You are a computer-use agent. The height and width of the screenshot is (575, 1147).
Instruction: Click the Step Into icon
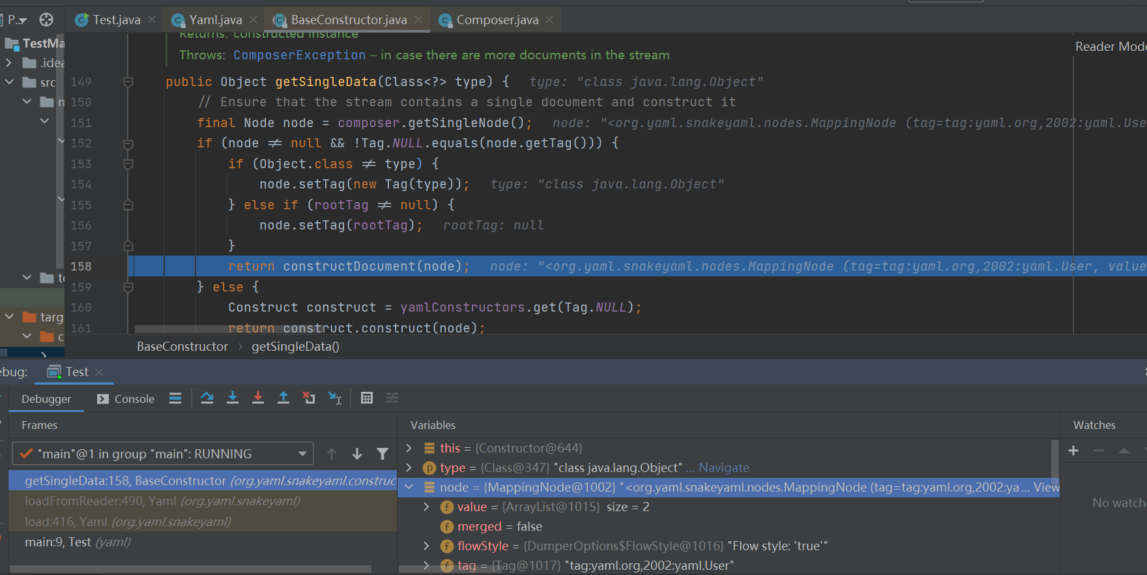[233, 398]
